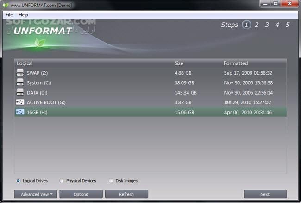301x203 pixels.
Task: Click the ACTIVE BOOT (G:) USB icon
Action: 20,102
